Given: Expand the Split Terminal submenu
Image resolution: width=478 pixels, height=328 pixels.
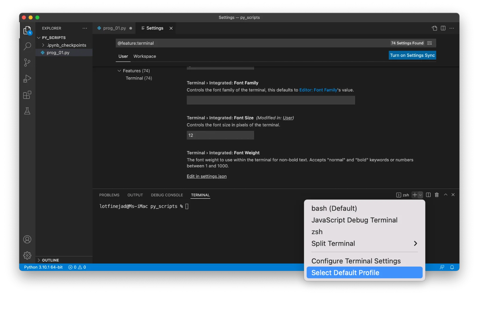Looking at the screenshot, I should tap(415, 244).
